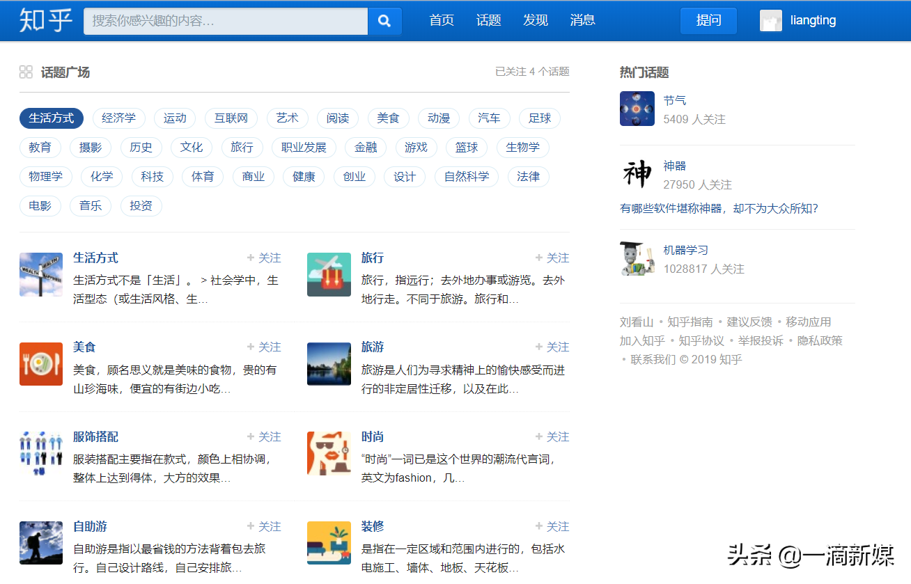Click the Zhihu logo
Screen dimensions: 911x584
click(44, 20)
